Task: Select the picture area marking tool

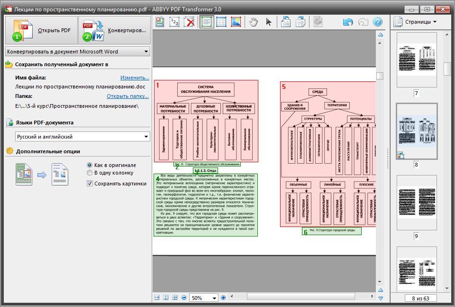Action: 236,22
